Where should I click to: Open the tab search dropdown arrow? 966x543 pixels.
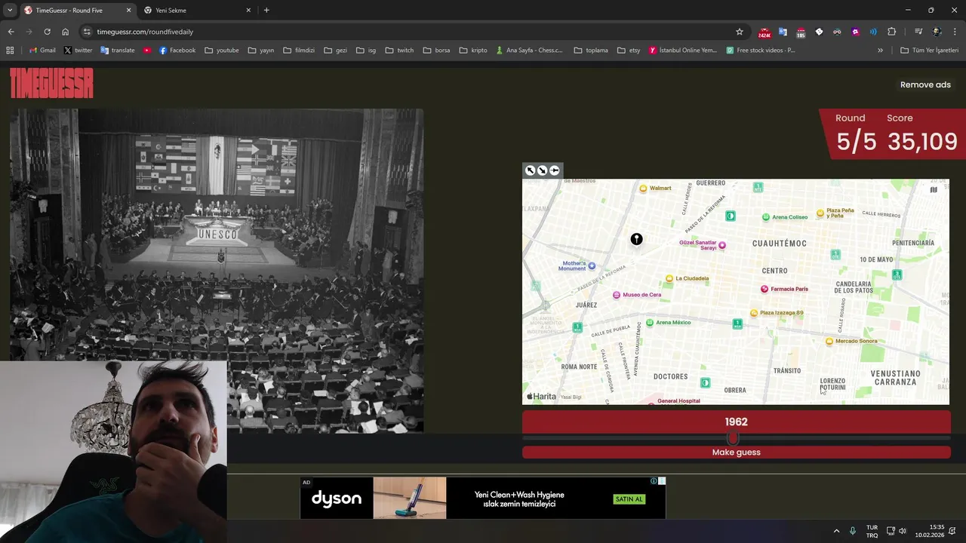[10, 10]
